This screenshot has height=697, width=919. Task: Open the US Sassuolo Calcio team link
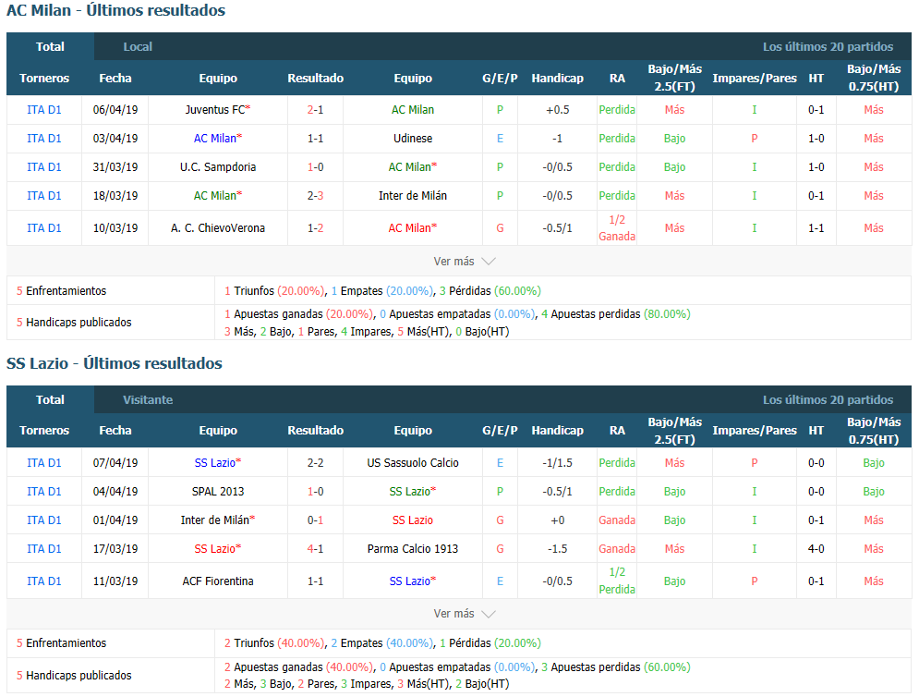pyautogui.click(x=413, y=463)
